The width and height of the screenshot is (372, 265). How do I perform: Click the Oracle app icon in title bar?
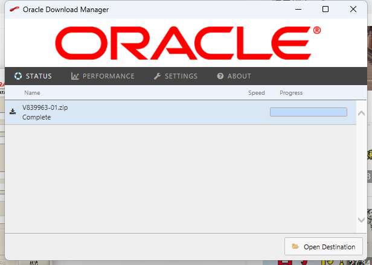click(x=14, y=10)
